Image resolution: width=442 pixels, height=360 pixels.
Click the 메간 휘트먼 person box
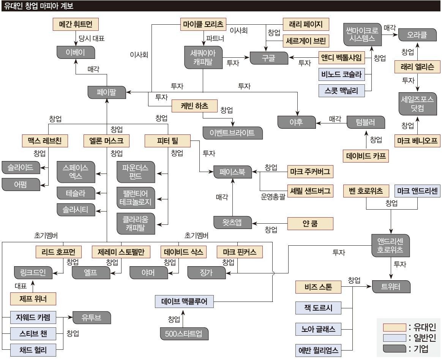pyautogui.click(x=76, y=25)
